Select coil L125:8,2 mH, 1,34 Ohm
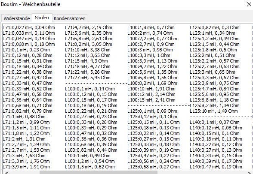Screen dimensions: 253x174 pyautogui.click(x=215, y=105)
